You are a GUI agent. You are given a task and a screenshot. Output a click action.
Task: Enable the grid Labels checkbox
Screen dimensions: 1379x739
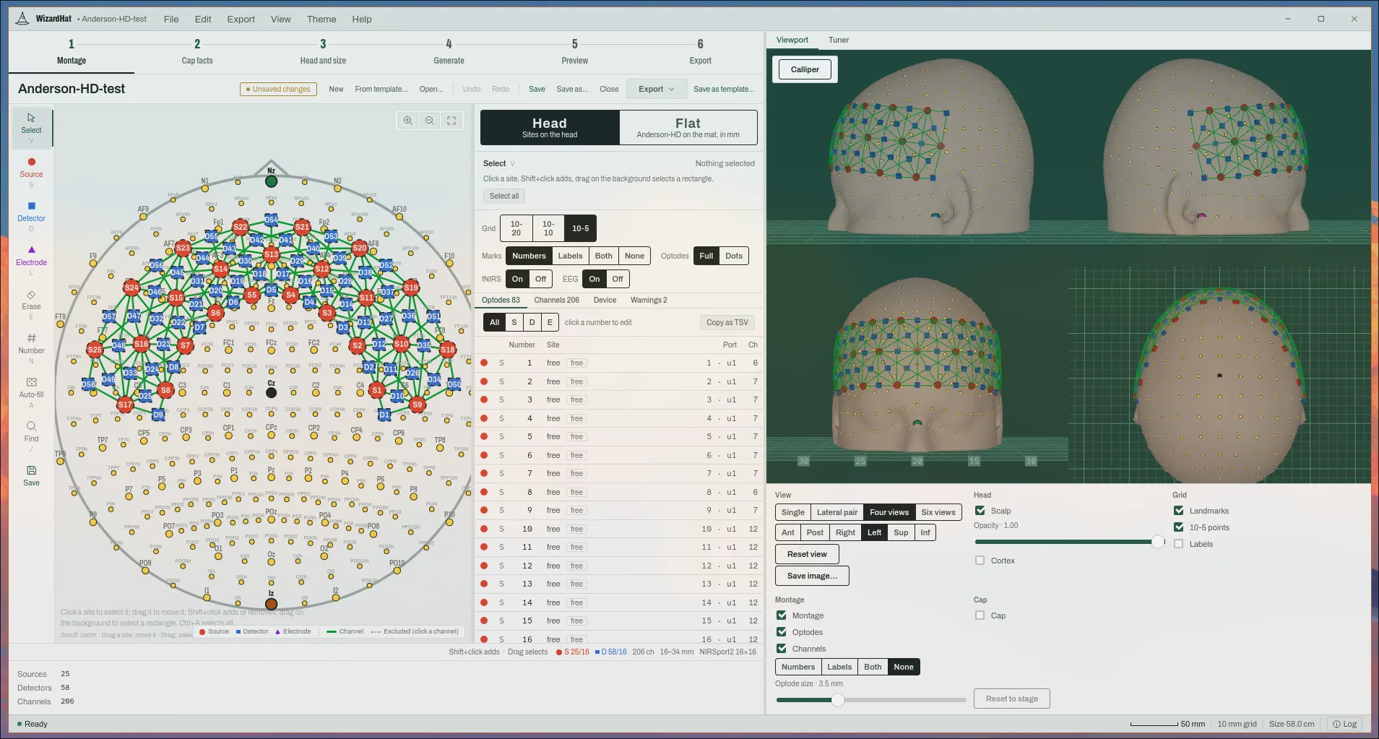pyautogui.click(x=1179, y=544)
